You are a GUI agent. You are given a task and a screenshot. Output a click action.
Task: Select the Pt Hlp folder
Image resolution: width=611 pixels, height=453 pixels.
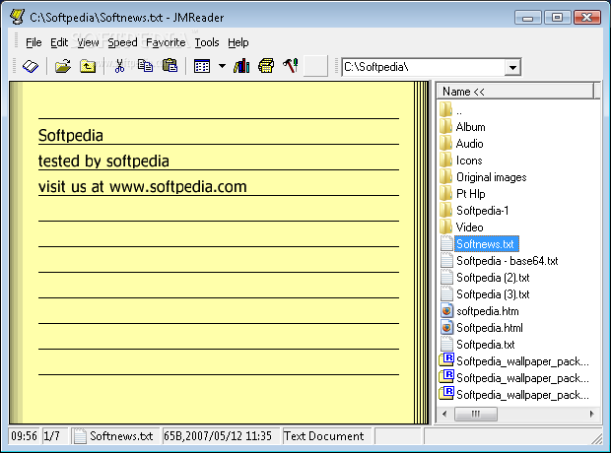(x=471, y=194)
